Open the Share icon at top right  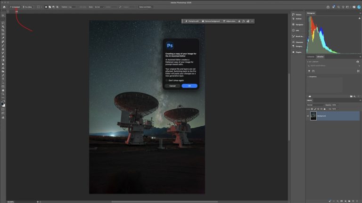(328, 7)
